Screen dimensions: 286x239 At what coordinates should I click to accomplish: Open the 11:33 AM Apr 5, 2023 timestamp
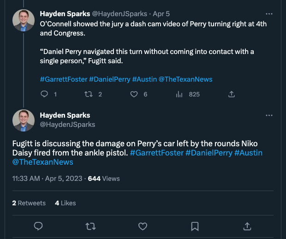click(x=47, y=179)
